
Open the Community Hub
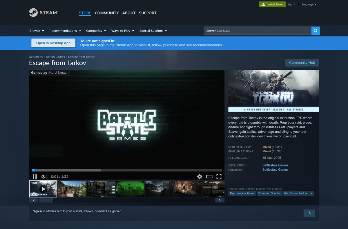(302, 63)
